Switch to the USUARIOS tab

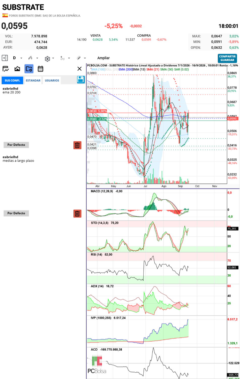(52, 81)
